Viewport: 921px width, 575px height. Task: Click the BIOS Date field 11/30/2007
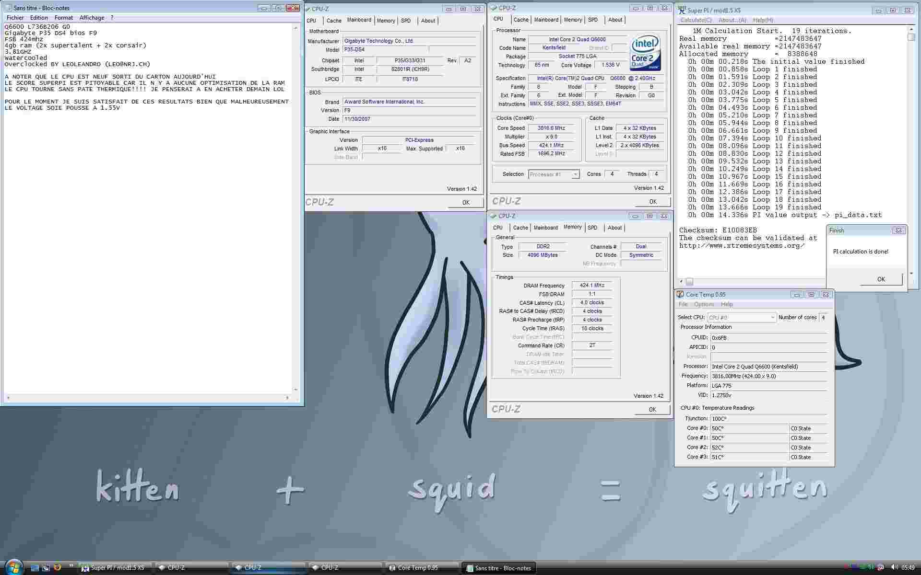tap(410, 119)
